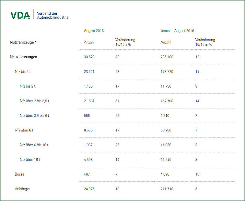The width and height of the screenshot is (245, 201).
Task: Click the August change value 25
Action: (117, 145)
